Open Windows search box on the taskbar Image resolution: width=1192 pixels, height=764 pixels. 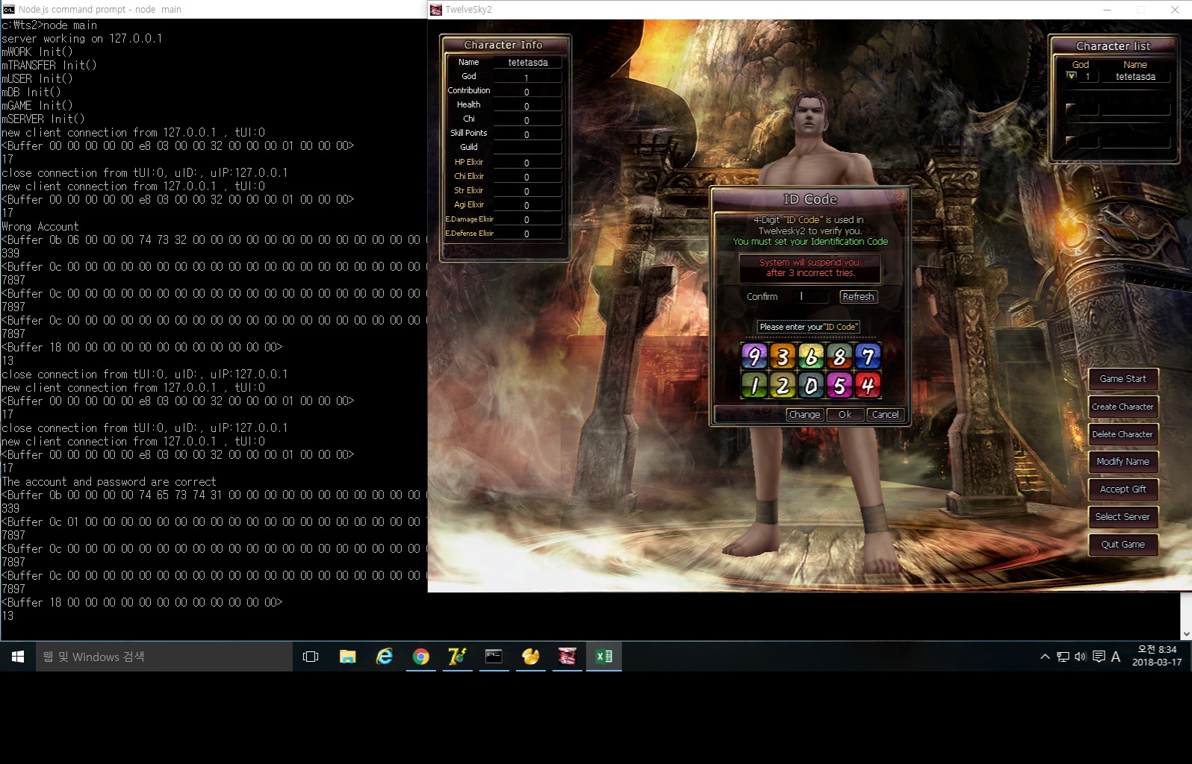coord(164,657)
